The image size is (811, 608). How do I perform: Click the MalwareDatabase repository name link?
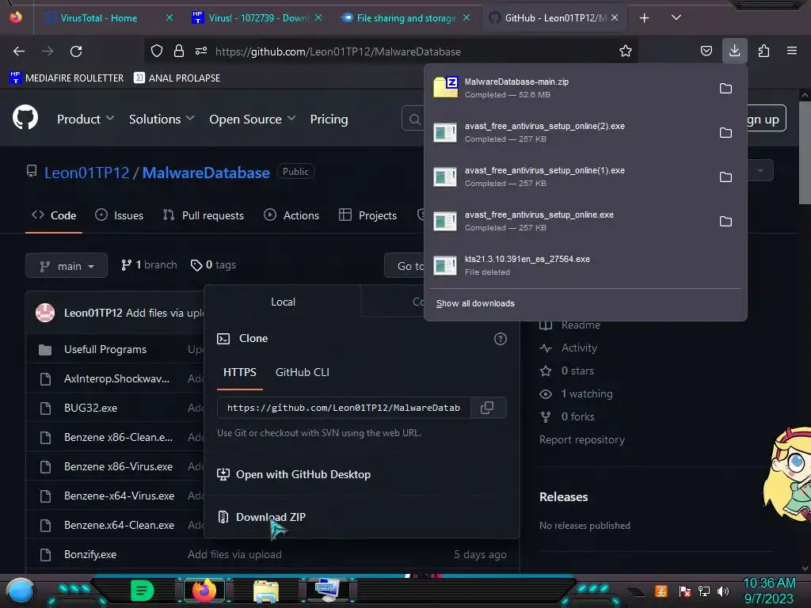coord(206,173)
